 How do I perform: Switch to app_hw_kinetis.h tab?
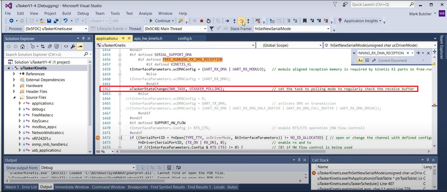[x=148, y=38]
